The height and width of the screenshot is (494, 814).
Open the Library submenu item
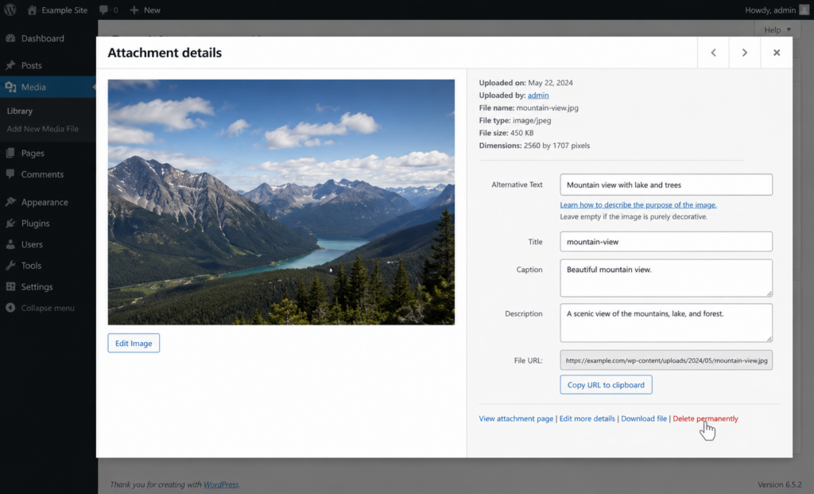[x=20, y=111]
